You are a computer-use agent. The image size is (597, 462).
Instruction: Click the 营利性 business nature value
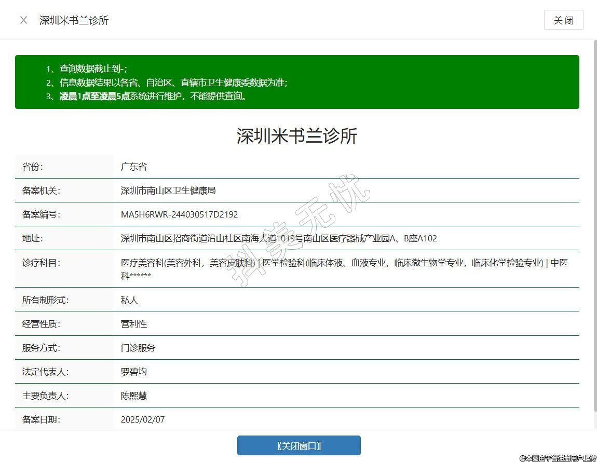[134, 324]
